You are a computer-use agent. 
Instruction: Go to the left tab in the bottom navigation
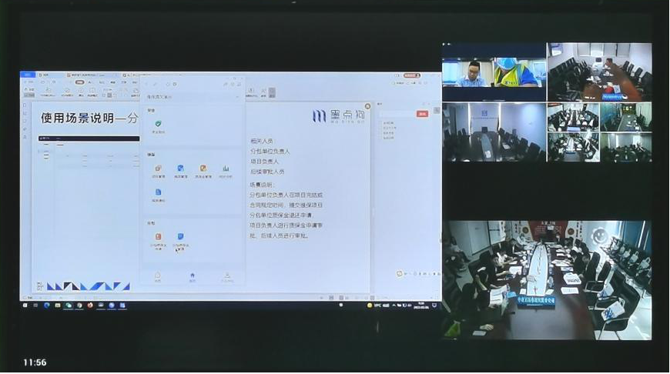(158, 275)
